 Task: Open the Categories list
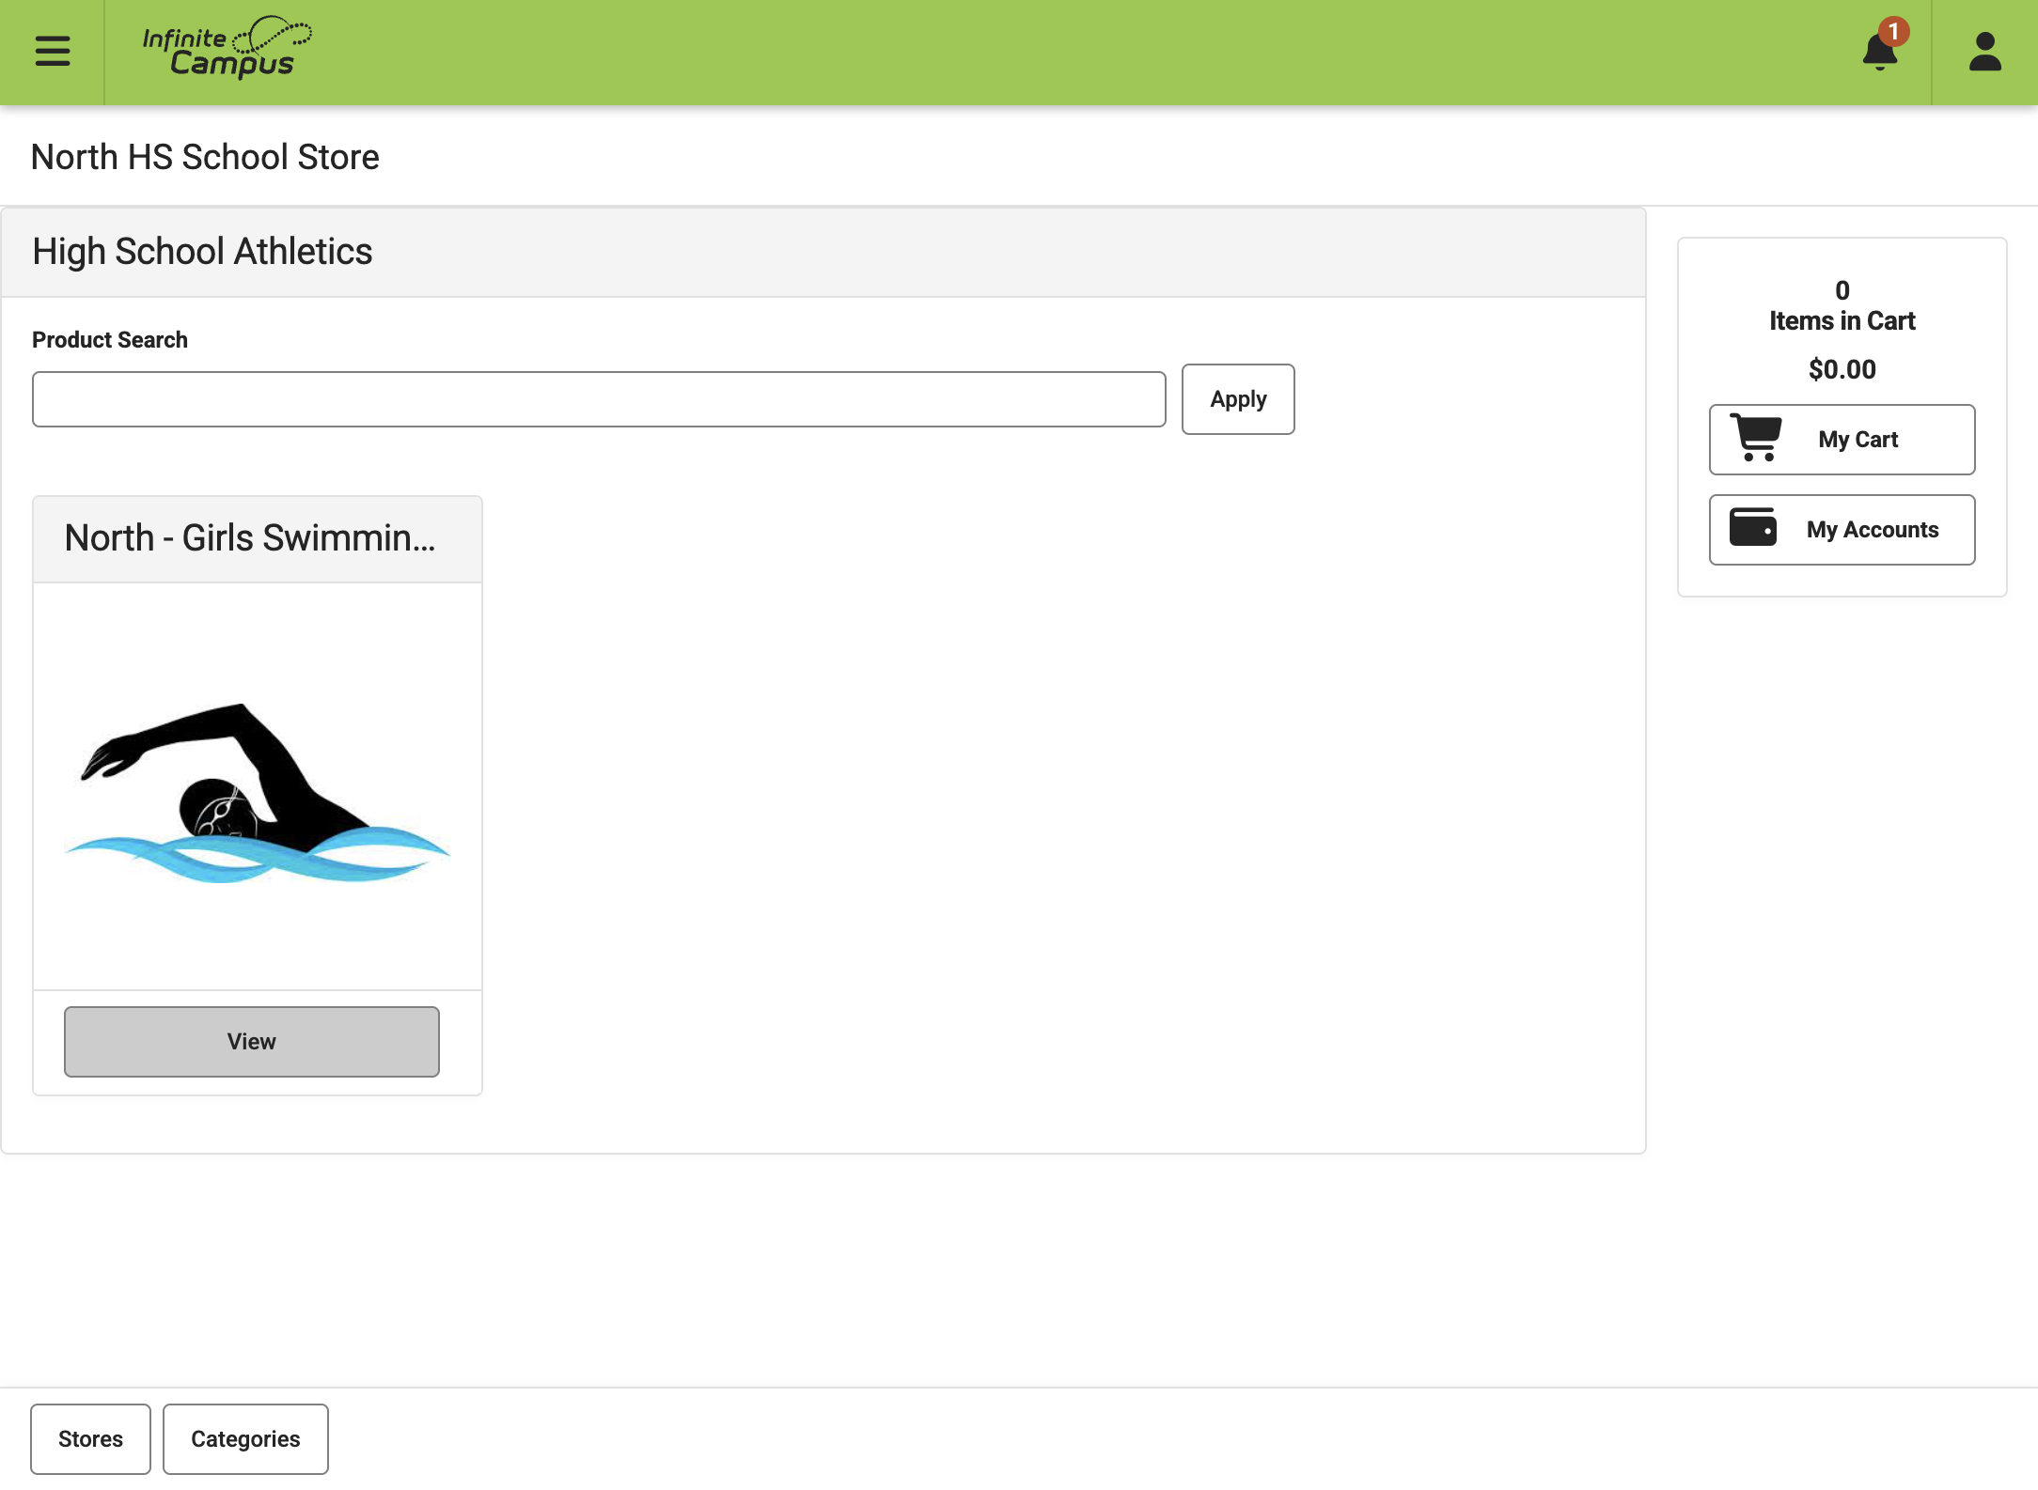245,1439
